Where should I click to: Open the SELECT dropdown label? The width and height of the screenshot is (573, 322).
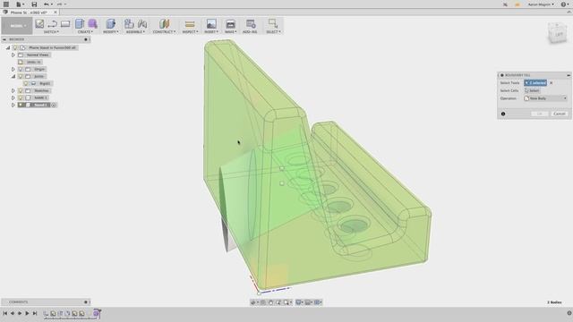[273, 32]
